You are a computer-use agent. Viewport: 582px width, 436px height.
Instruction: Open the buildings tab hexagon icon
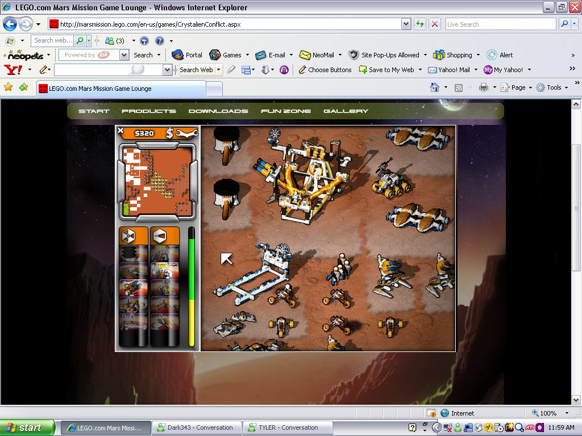[128, 236]
